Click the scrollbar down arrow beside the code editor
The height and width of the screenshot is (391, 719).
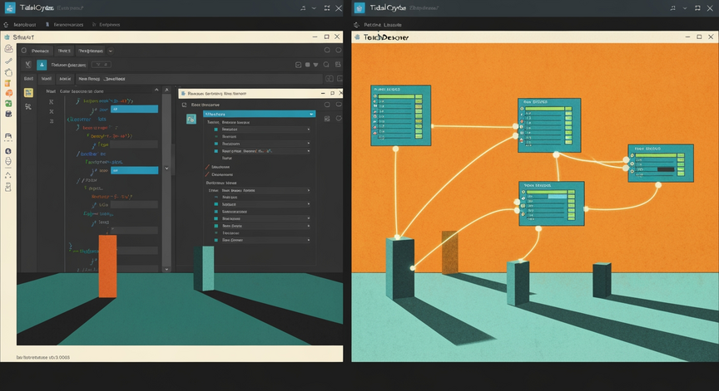click(x=166, y=269)
